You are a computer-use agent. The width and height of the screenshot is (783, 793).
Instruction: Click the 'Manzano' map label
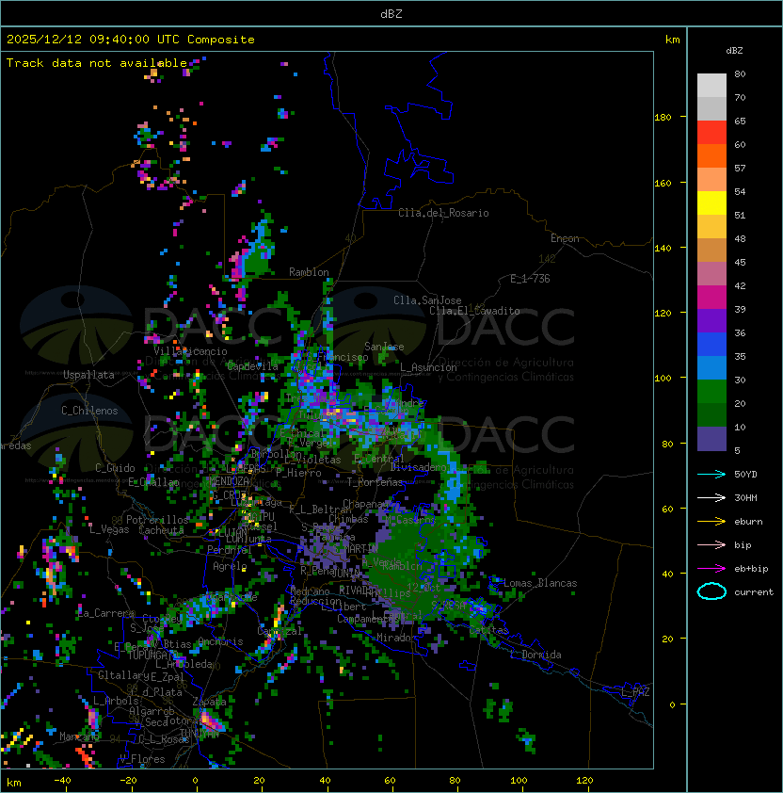click(x=79, y=736)
